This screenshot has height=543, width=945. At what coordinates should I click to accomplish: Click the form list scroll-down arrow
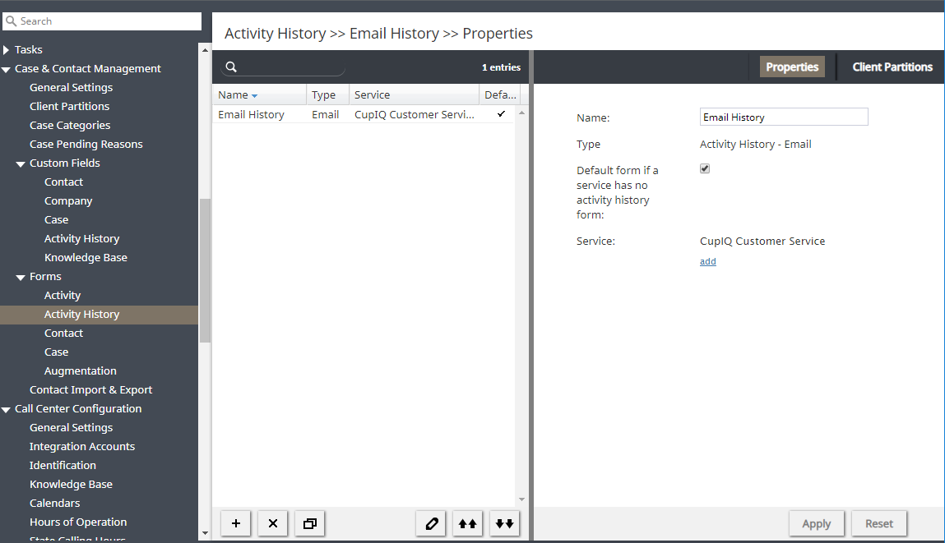[522, 499]
